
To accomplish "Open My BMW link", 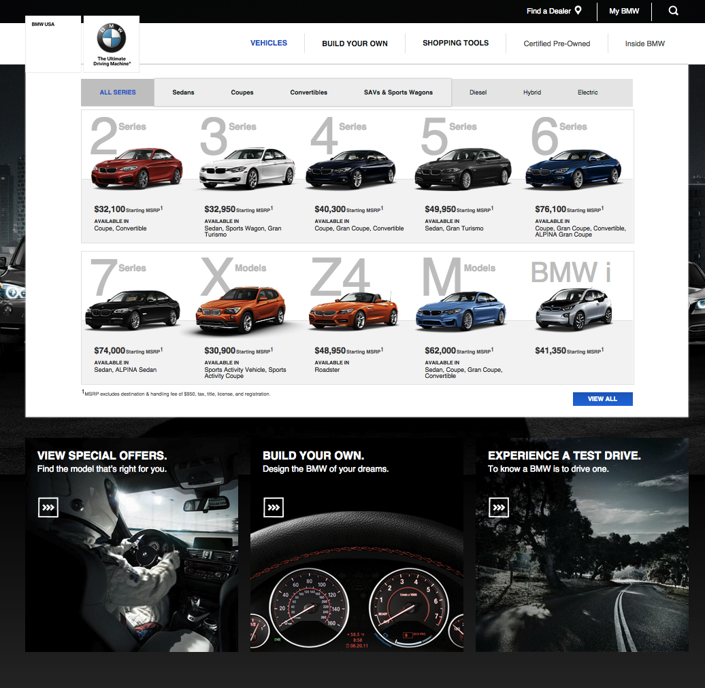I will pyautogui.click(x=624, y=11).
